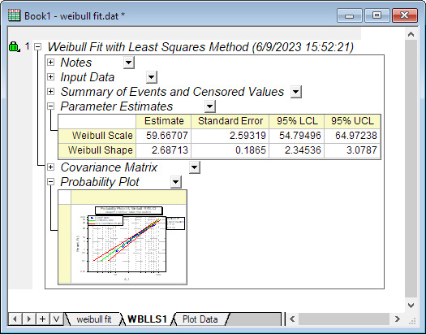Switch to the Plot Data sheet tab
This screenshot has height=334, width=426.
(x=200, y=319)
